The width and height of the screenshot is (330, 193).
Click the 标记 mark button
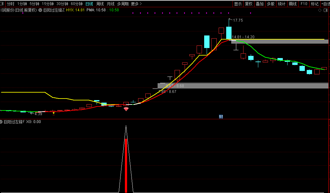tap(315, 4)
